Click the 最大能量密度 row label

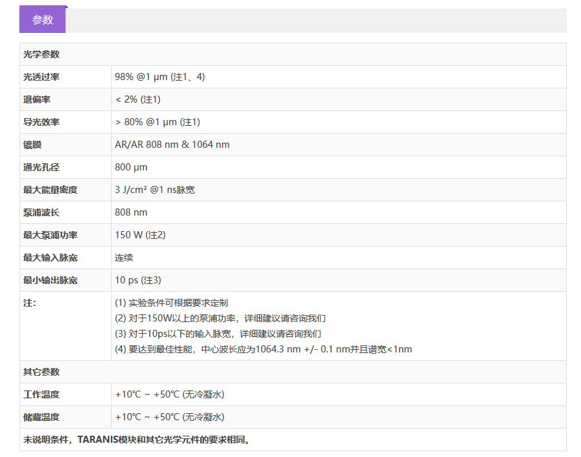[x=50, y=190]
